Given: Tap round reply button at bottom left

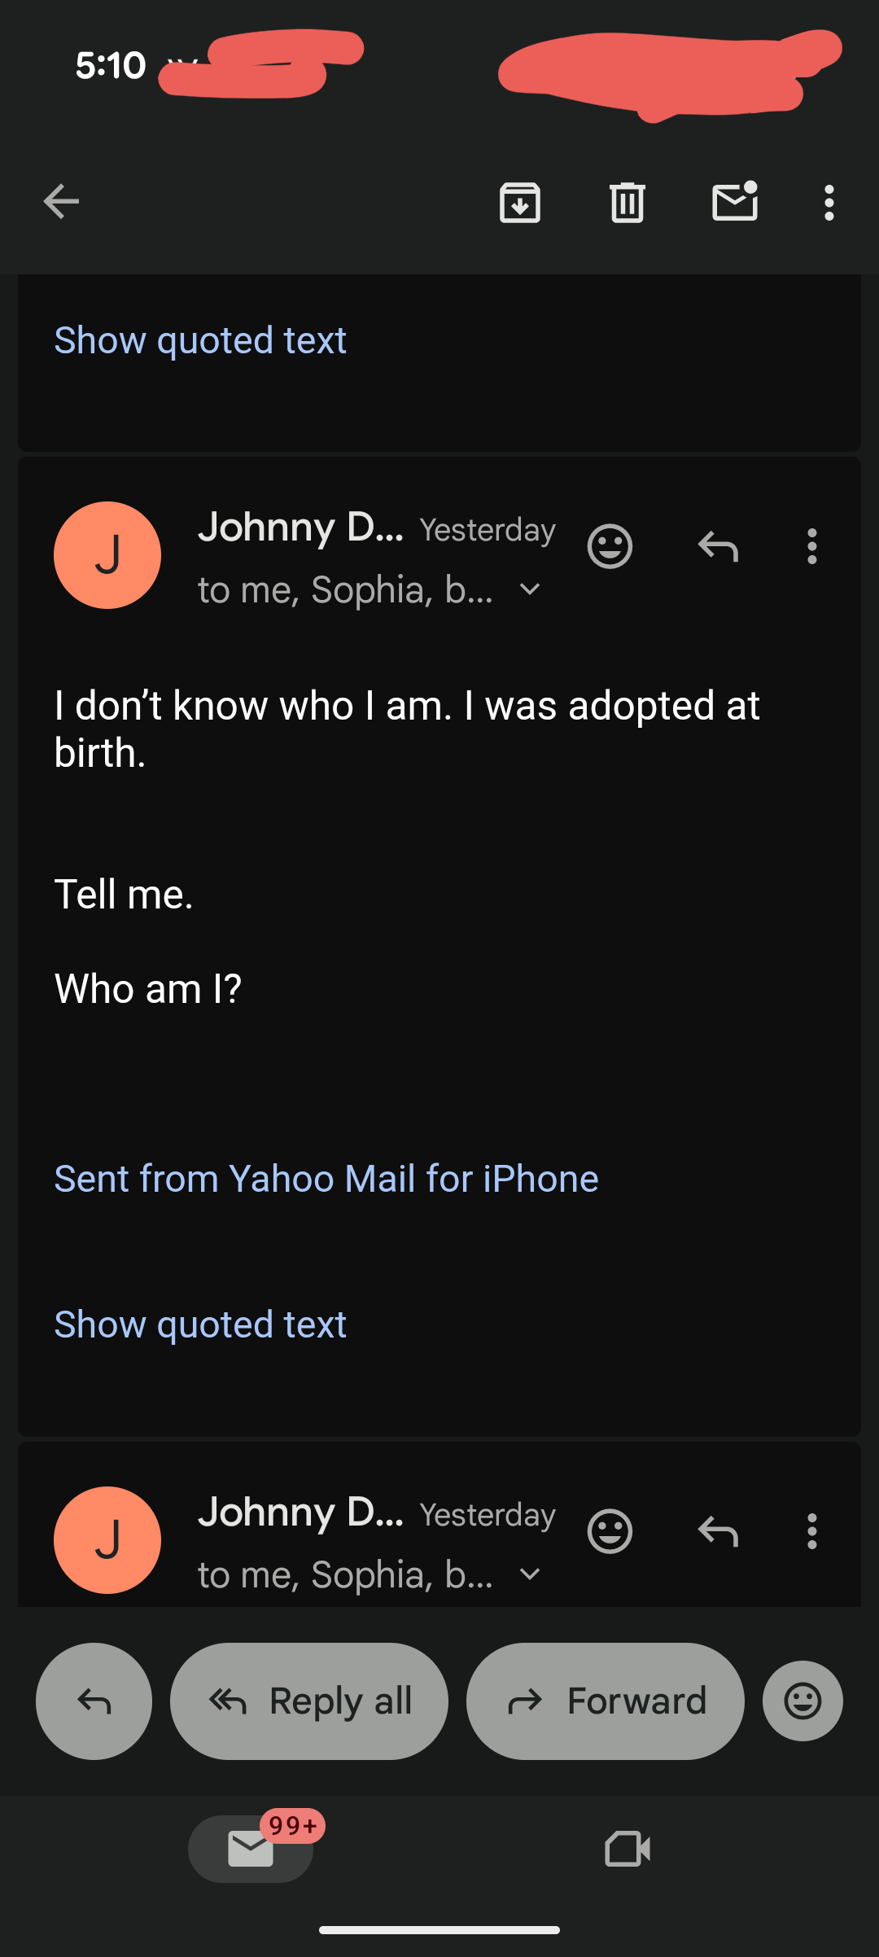Looking at the screenshot, I should tap(94, 1701).
